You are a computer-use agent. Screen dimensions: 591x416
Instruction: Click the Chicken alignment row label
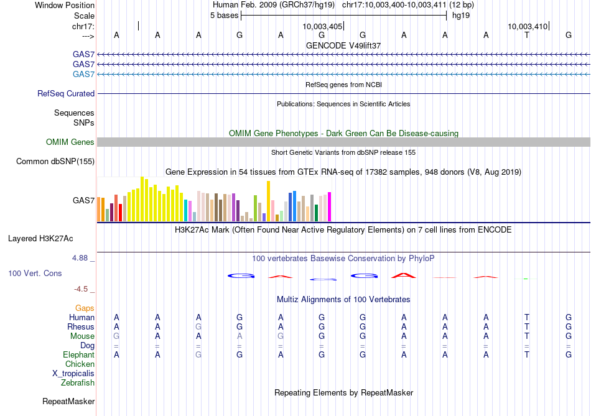[x=80, y=364]
